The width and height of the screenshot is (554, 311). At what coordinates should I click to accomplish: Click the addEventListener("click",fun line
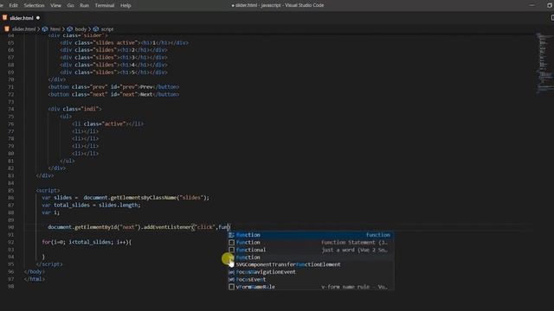[138, 227]
